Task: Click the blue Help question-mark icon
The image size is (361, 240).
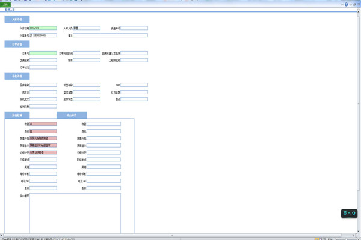Action: (346, 4)
